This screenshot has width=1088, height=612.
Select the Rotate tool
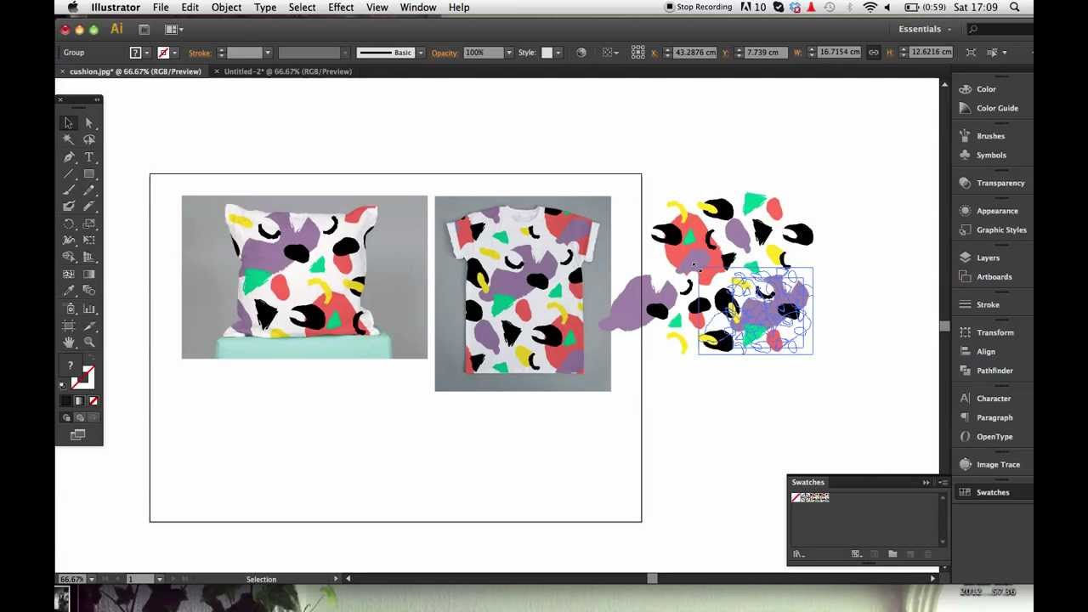(69, 224)
